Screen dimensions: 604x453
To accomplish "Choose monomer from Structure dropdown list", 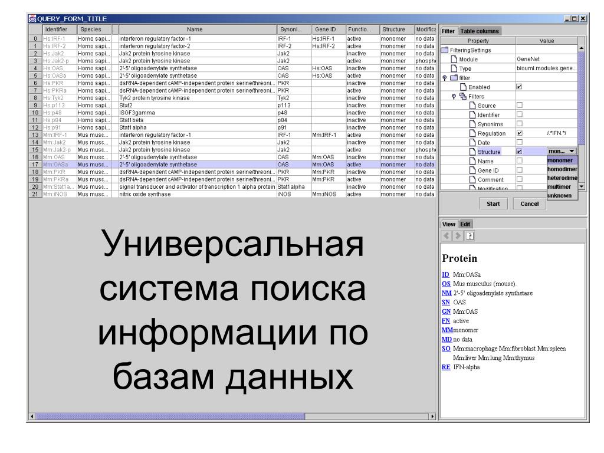I will [x=562, y=160].
